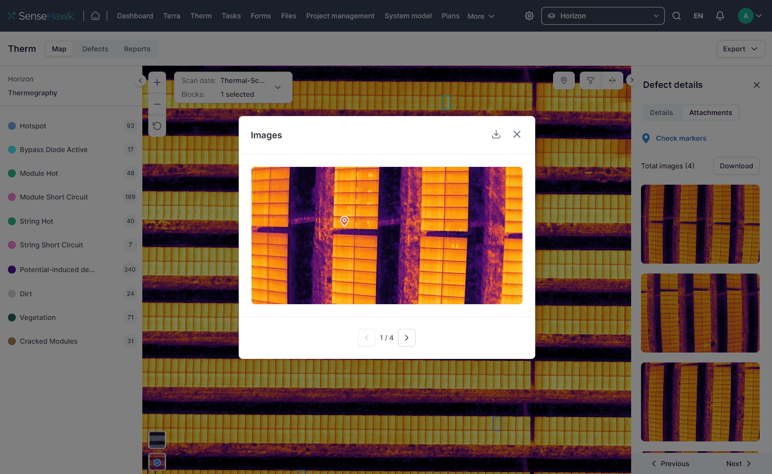Open Plans menu
Screen dimensions: 772x474
(x=450, y=16)
